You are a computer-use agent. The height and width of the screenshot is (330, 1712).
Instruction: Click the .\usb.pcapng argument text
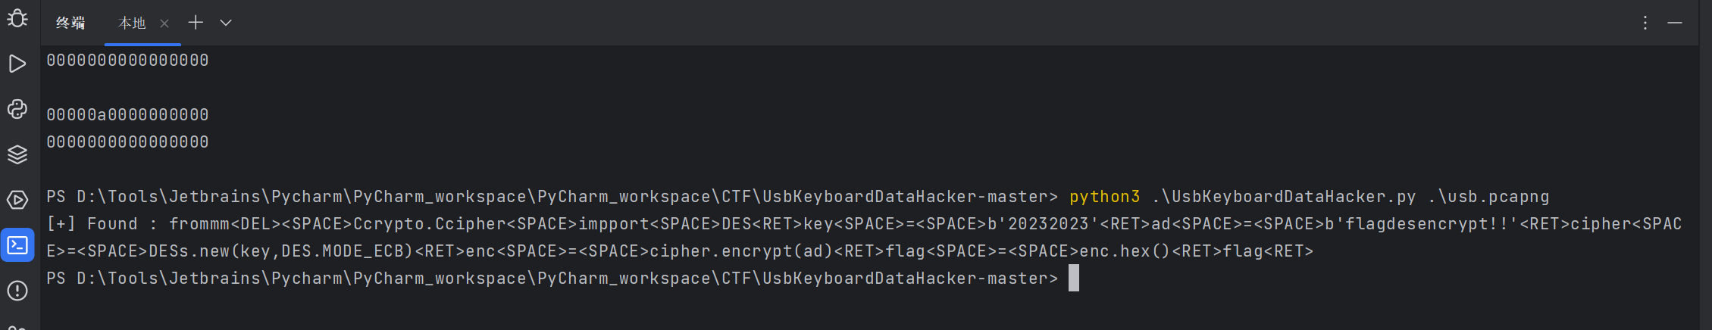click(1488, 197)
